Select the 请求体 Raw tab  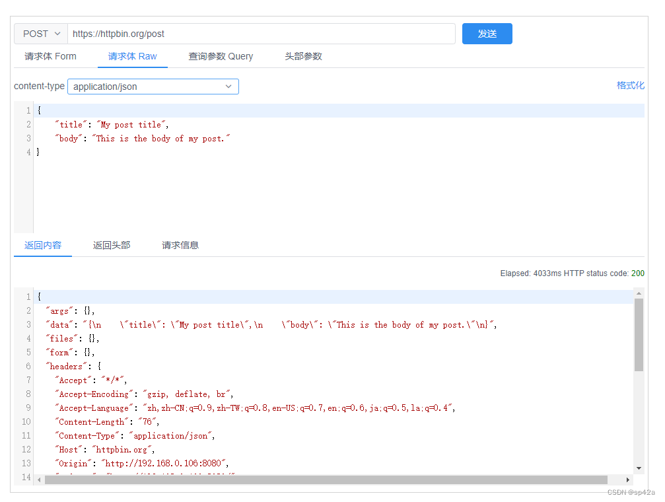(132, 56)
